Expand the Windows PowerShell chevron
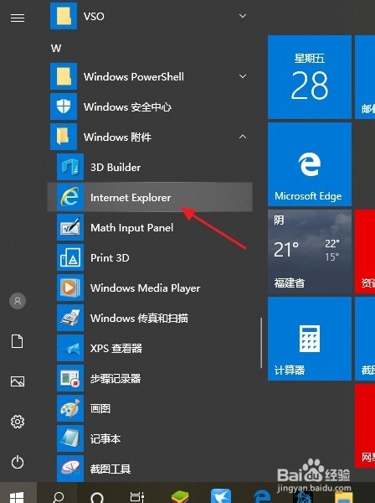Image resolution: width=375 pixels, height=503 pixels. tap(243, 76)
